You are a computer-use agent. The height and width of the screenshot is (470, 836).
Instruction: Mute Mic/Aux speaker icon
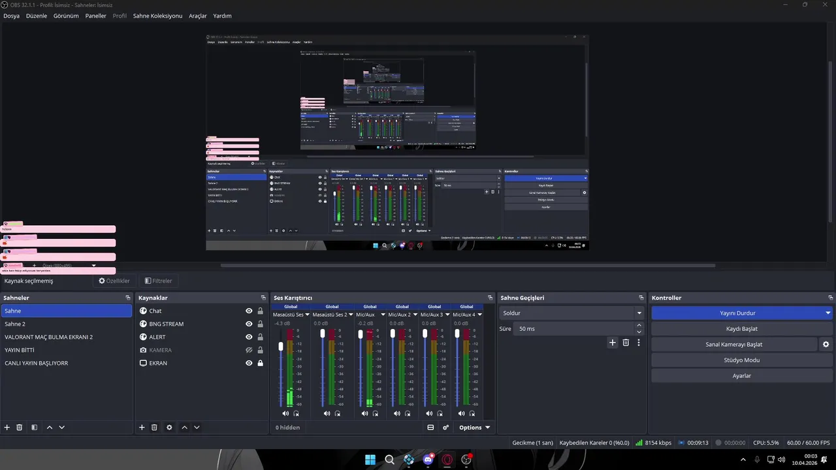click(x=364, y=413)
